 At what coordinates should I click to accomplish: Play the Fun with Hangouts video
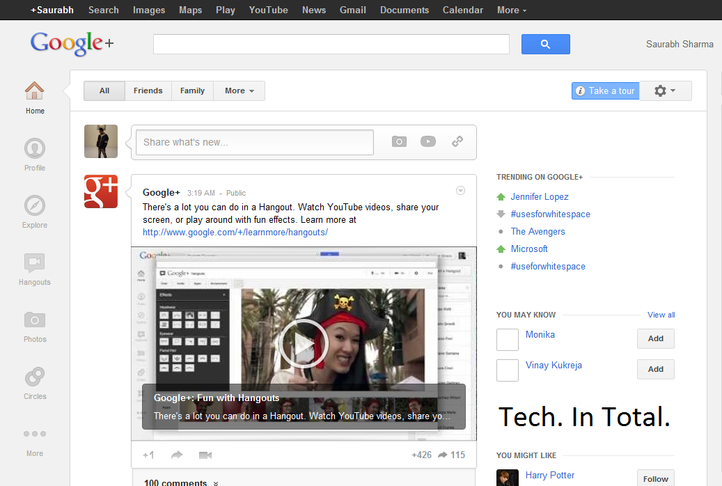303,344
